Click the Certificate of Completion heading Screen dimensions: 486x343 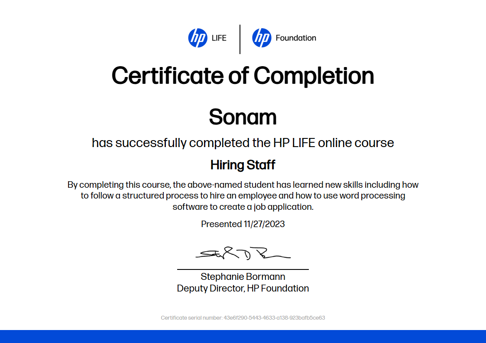point(243,76)
